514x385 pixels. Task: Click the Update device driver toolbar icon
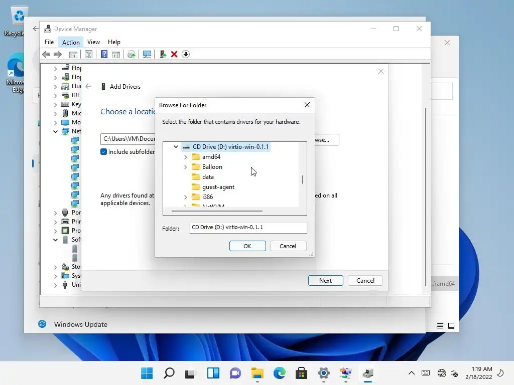(x=131, y=54)
